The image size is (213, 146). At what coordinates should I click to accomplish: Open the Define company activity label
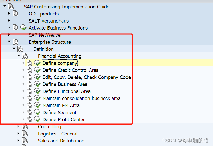pyautogui.click(x=60, y=63)
